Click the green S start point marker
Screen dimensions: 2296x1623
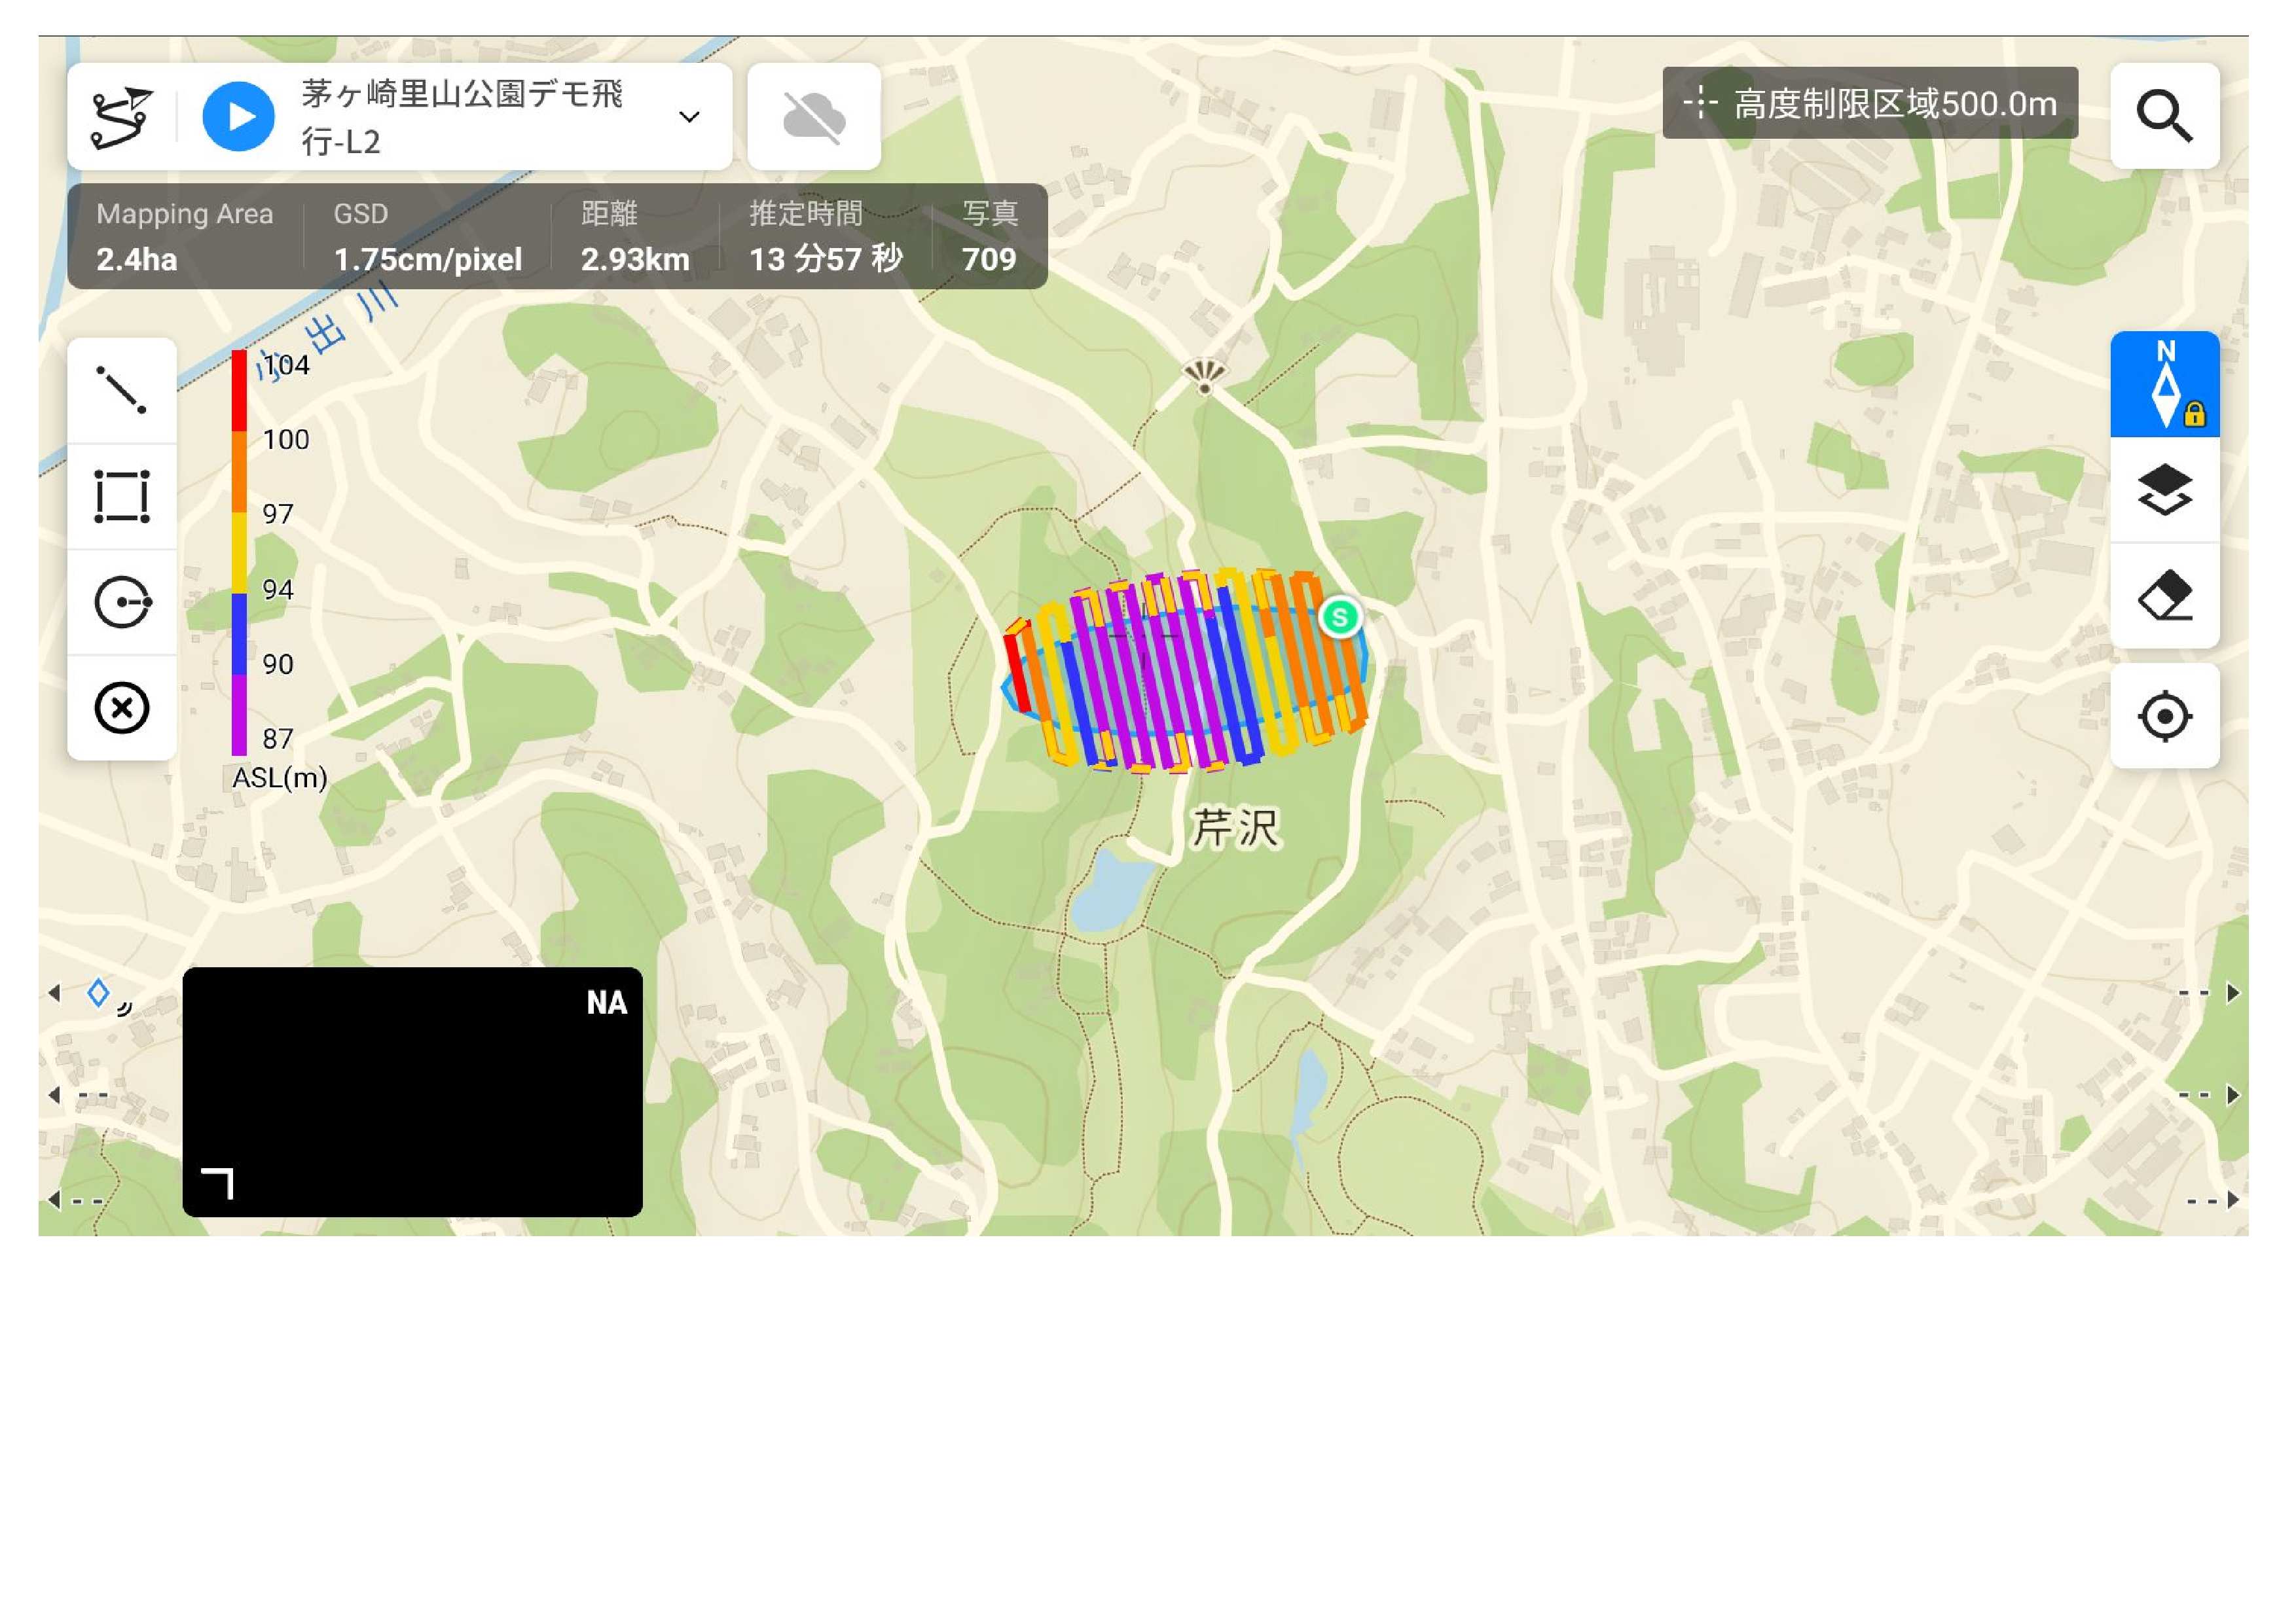tap(1340, 616)
